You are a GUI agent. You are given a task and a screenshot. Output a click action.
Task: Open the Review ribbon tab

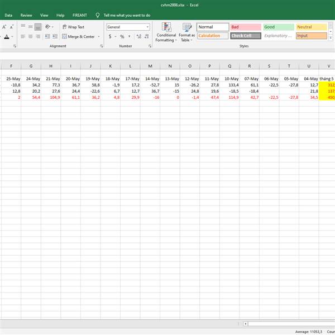click(26, 15)
